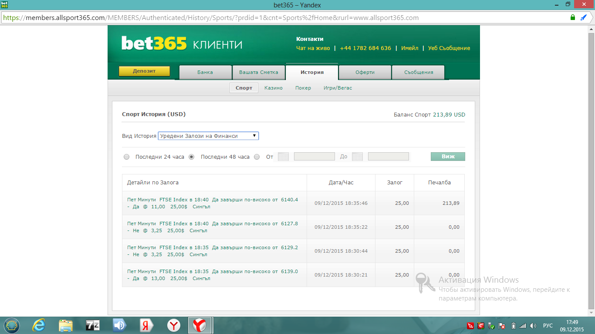Open the Start button on the taskbar

tap(12, 325)
